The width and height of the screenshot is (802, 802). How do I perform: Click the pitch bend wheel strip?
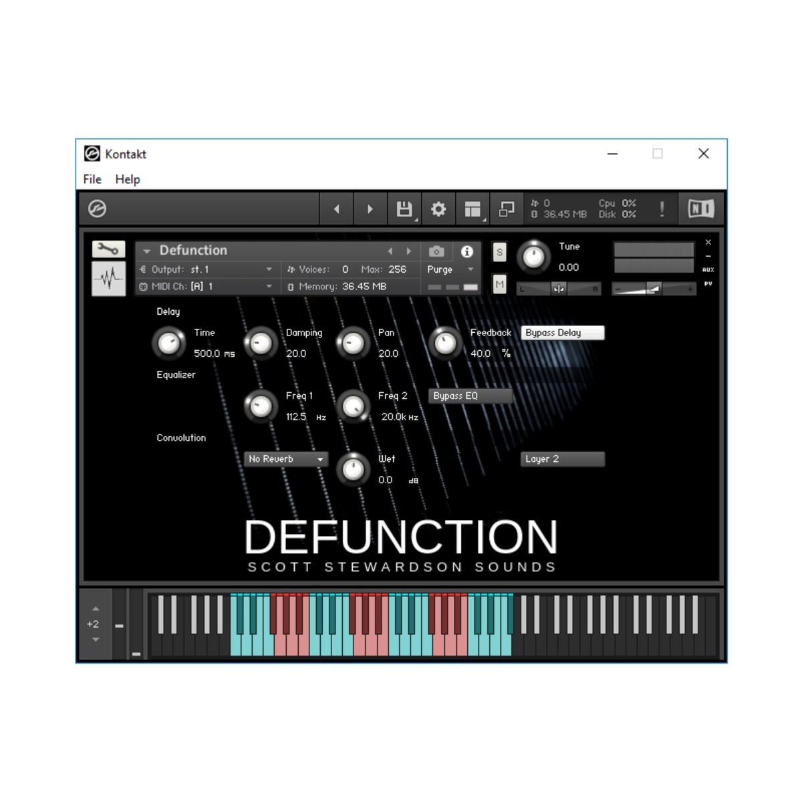pyautogui.click(x=119, y=624)
